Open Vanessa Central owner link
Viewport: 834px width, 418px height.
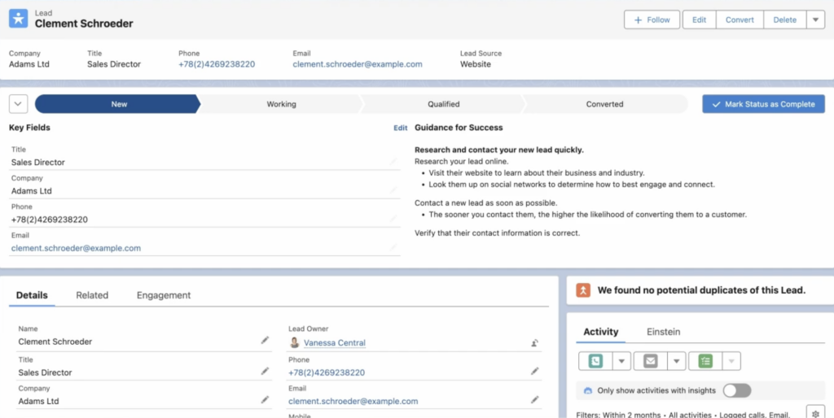(x=335, y=343)
